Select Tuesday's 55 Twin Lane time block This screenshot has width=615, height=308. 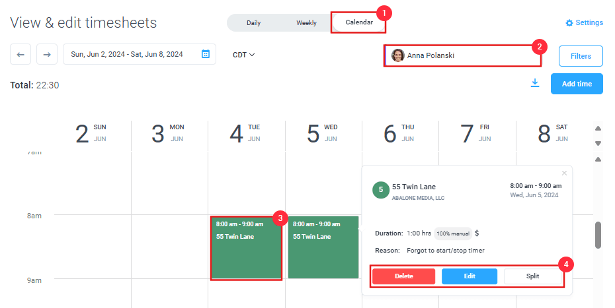click(246, 248)
